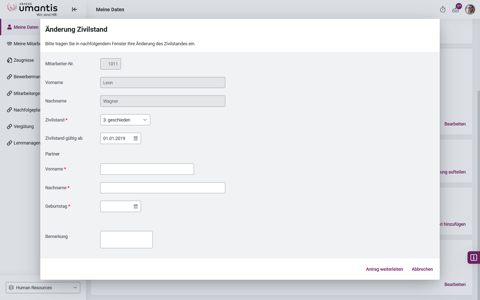Expand the Human Resources selector
Viewport: 480px width, 300px height.
pos(43,288)
